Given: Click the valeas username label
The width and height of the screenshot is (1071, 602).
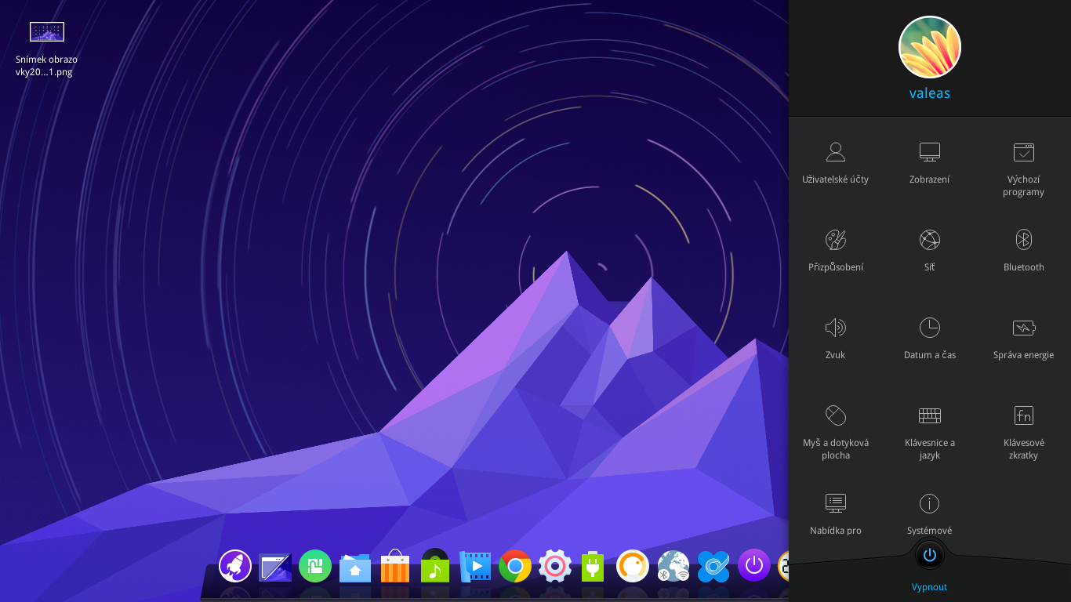Looking at the screenshot, I should (930, 93).
